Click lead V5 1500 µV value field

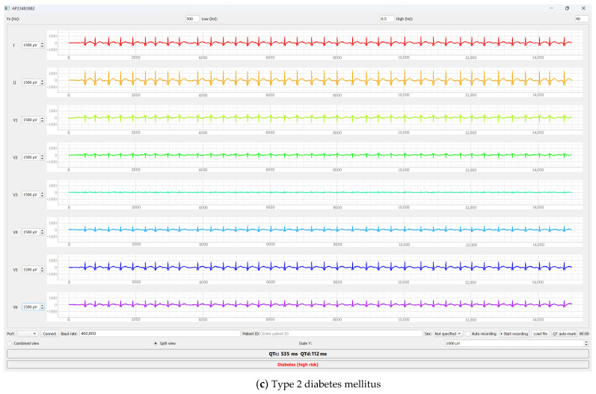tap(31, 269)
